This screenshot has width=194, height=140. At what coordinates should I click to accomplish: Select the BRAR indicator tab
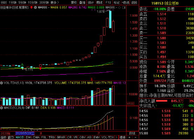pyautogui.click(x=61, y=138)
